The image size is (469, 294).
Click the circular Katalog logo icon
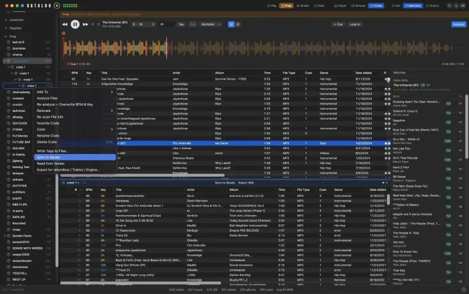[57, 5]
